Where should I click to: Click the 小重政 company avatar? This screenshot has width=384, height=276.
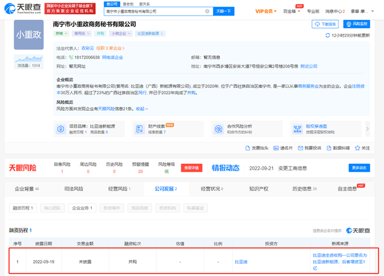pyautogui.click(x=28, y=39)
